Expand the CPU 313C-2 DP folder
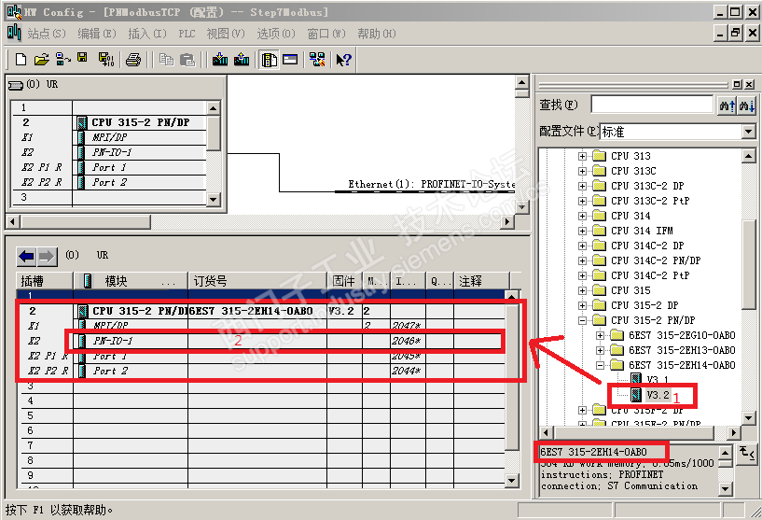 pos(582,186)
